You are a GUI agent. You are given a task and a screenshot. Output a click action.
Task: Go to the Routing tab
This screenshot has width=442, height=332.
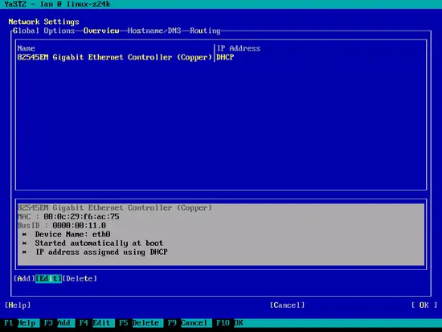pyautogui.click(x=205, y=31)
